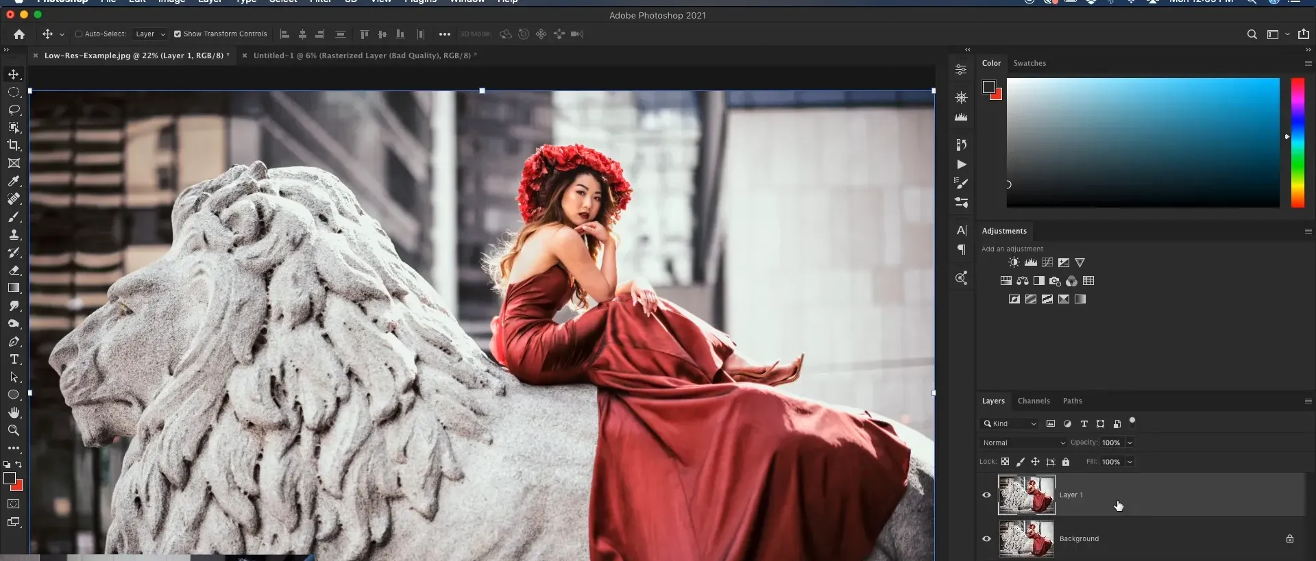Screen dimensions: 1316x561
Task: Select the Crop tool
Action: pos(14,145)
